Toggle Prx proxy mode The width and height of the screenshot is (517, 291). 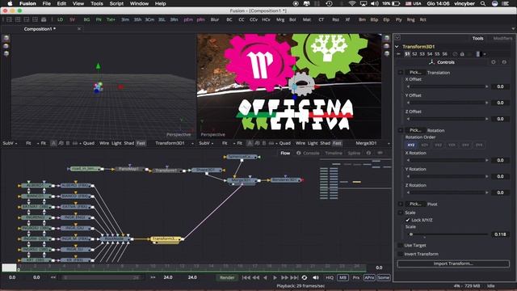[x=356, y=277]
